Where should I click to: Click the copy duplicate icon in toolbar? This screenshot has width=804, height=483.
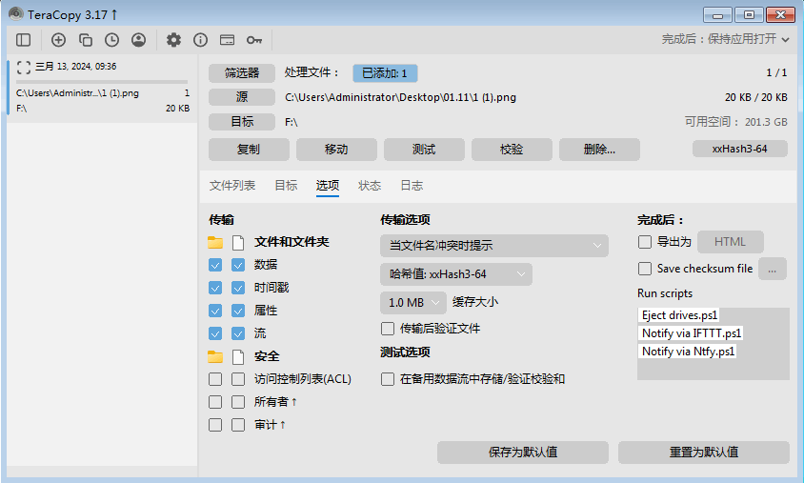coord(85,40)
